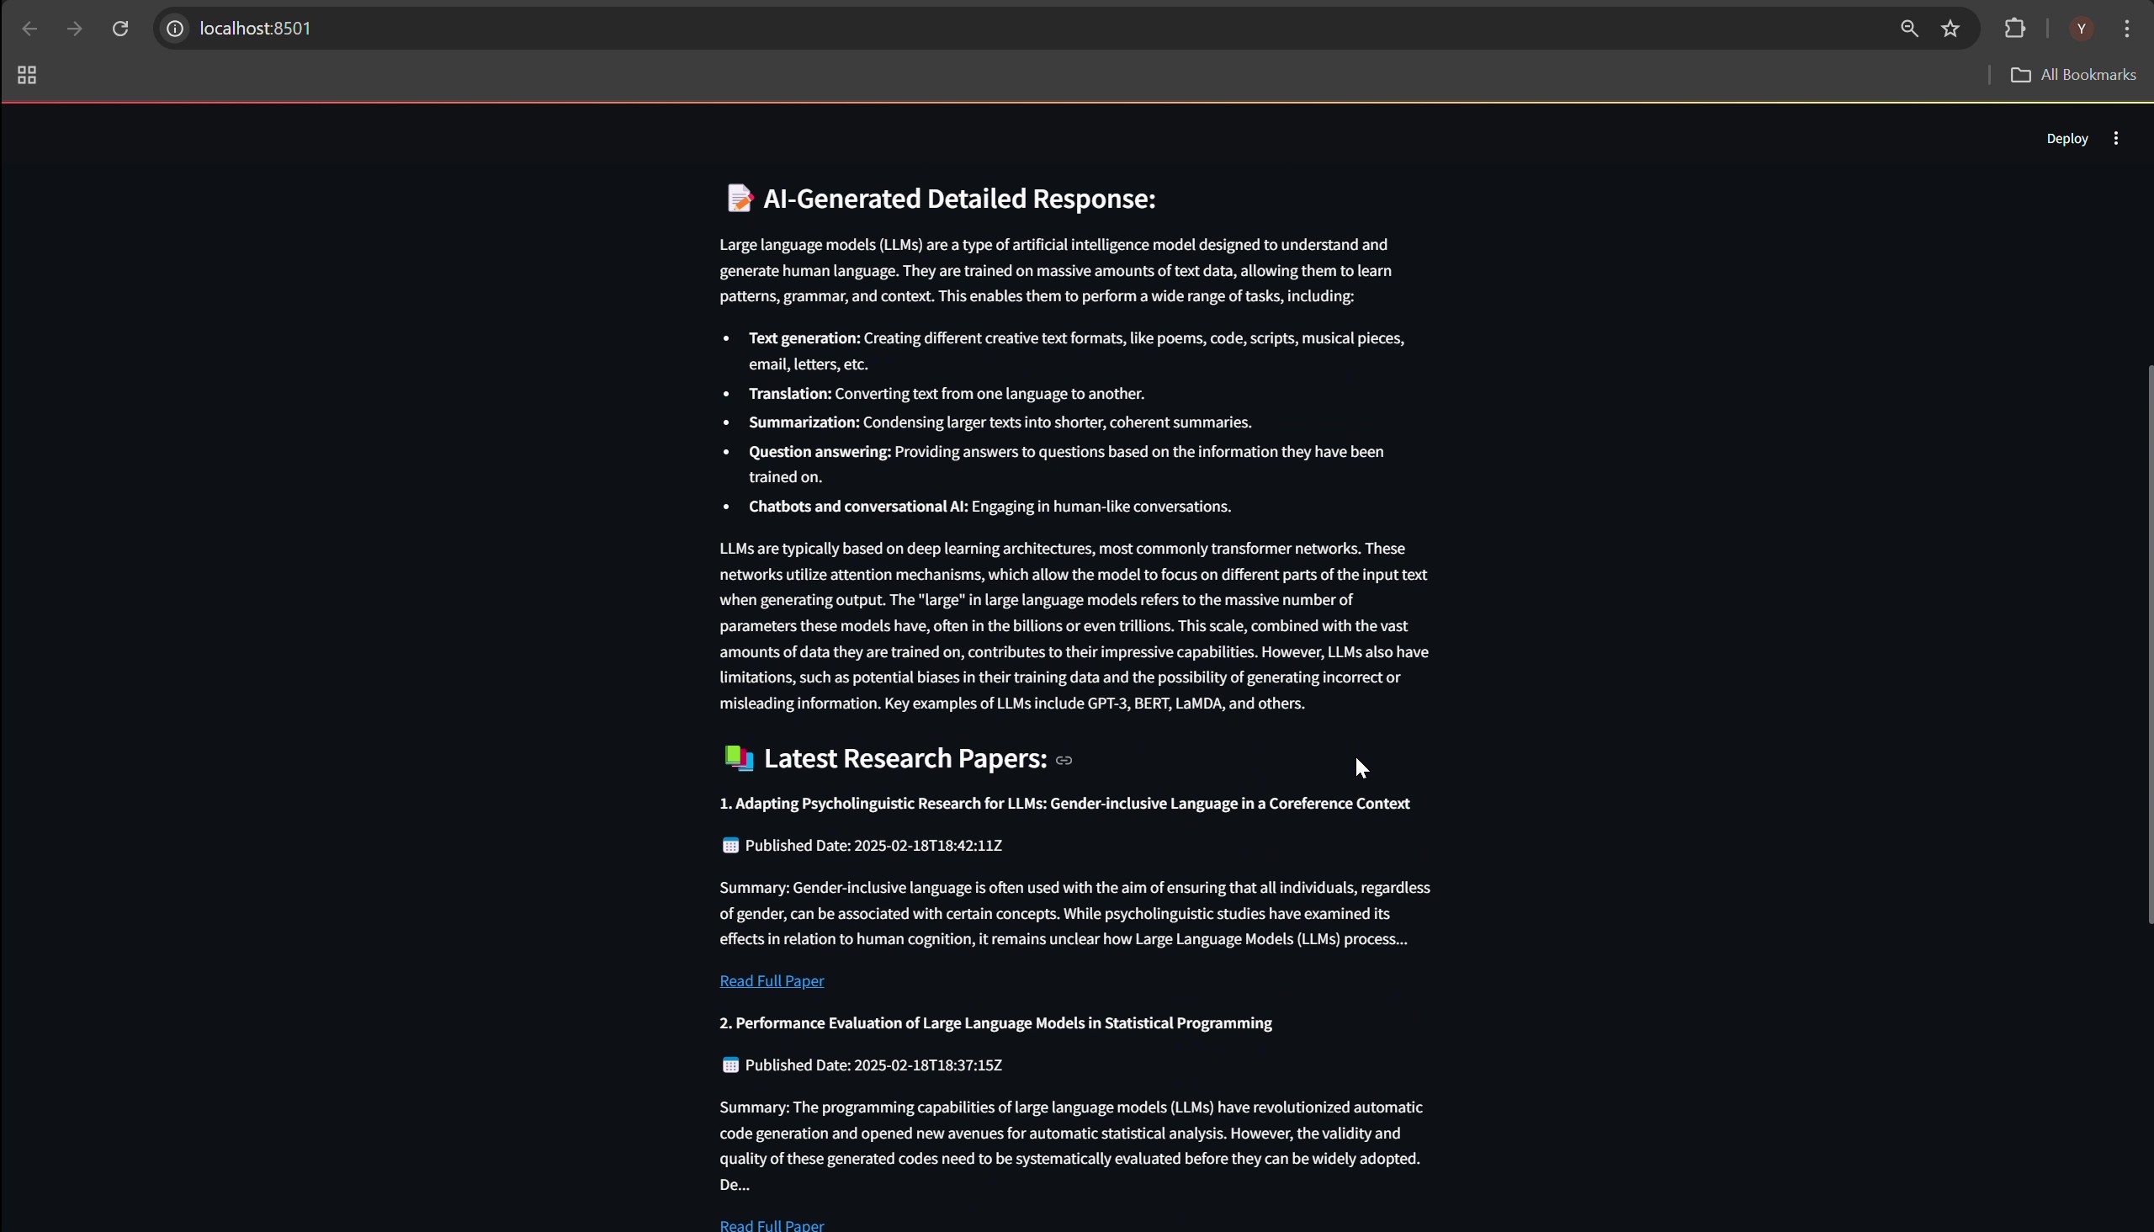Go back using the browser back arrow
Image resolution: width=2154 pixels, height=1232 pixels.
pos(29,28)
